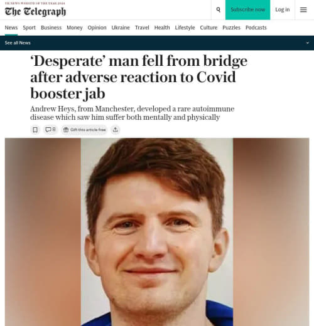Open the Puzzles section
The height and width of the screenshot is (326, 314).
[231, 28]
